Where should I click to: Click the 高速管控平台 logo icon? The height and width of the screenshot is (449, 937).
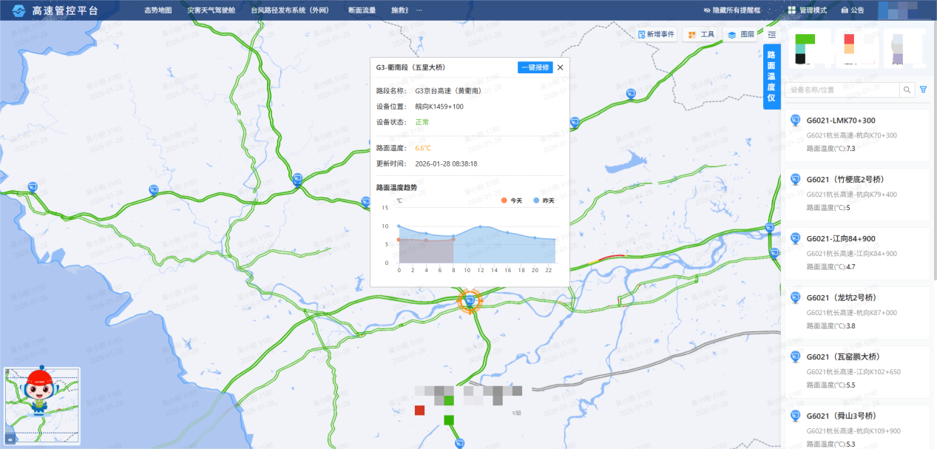click(18, 10)
